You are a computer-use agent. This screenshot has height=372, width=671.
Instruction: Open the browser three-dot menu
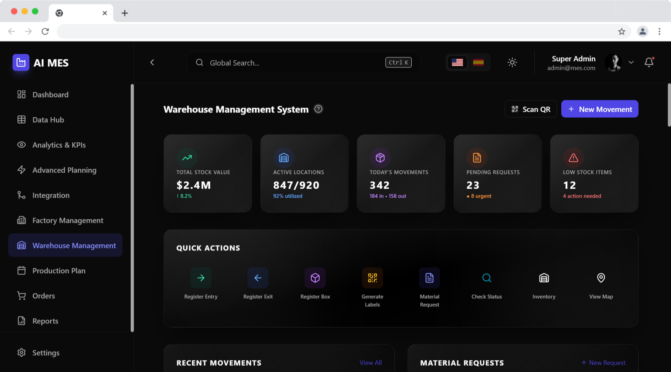[x=659, y=31]
